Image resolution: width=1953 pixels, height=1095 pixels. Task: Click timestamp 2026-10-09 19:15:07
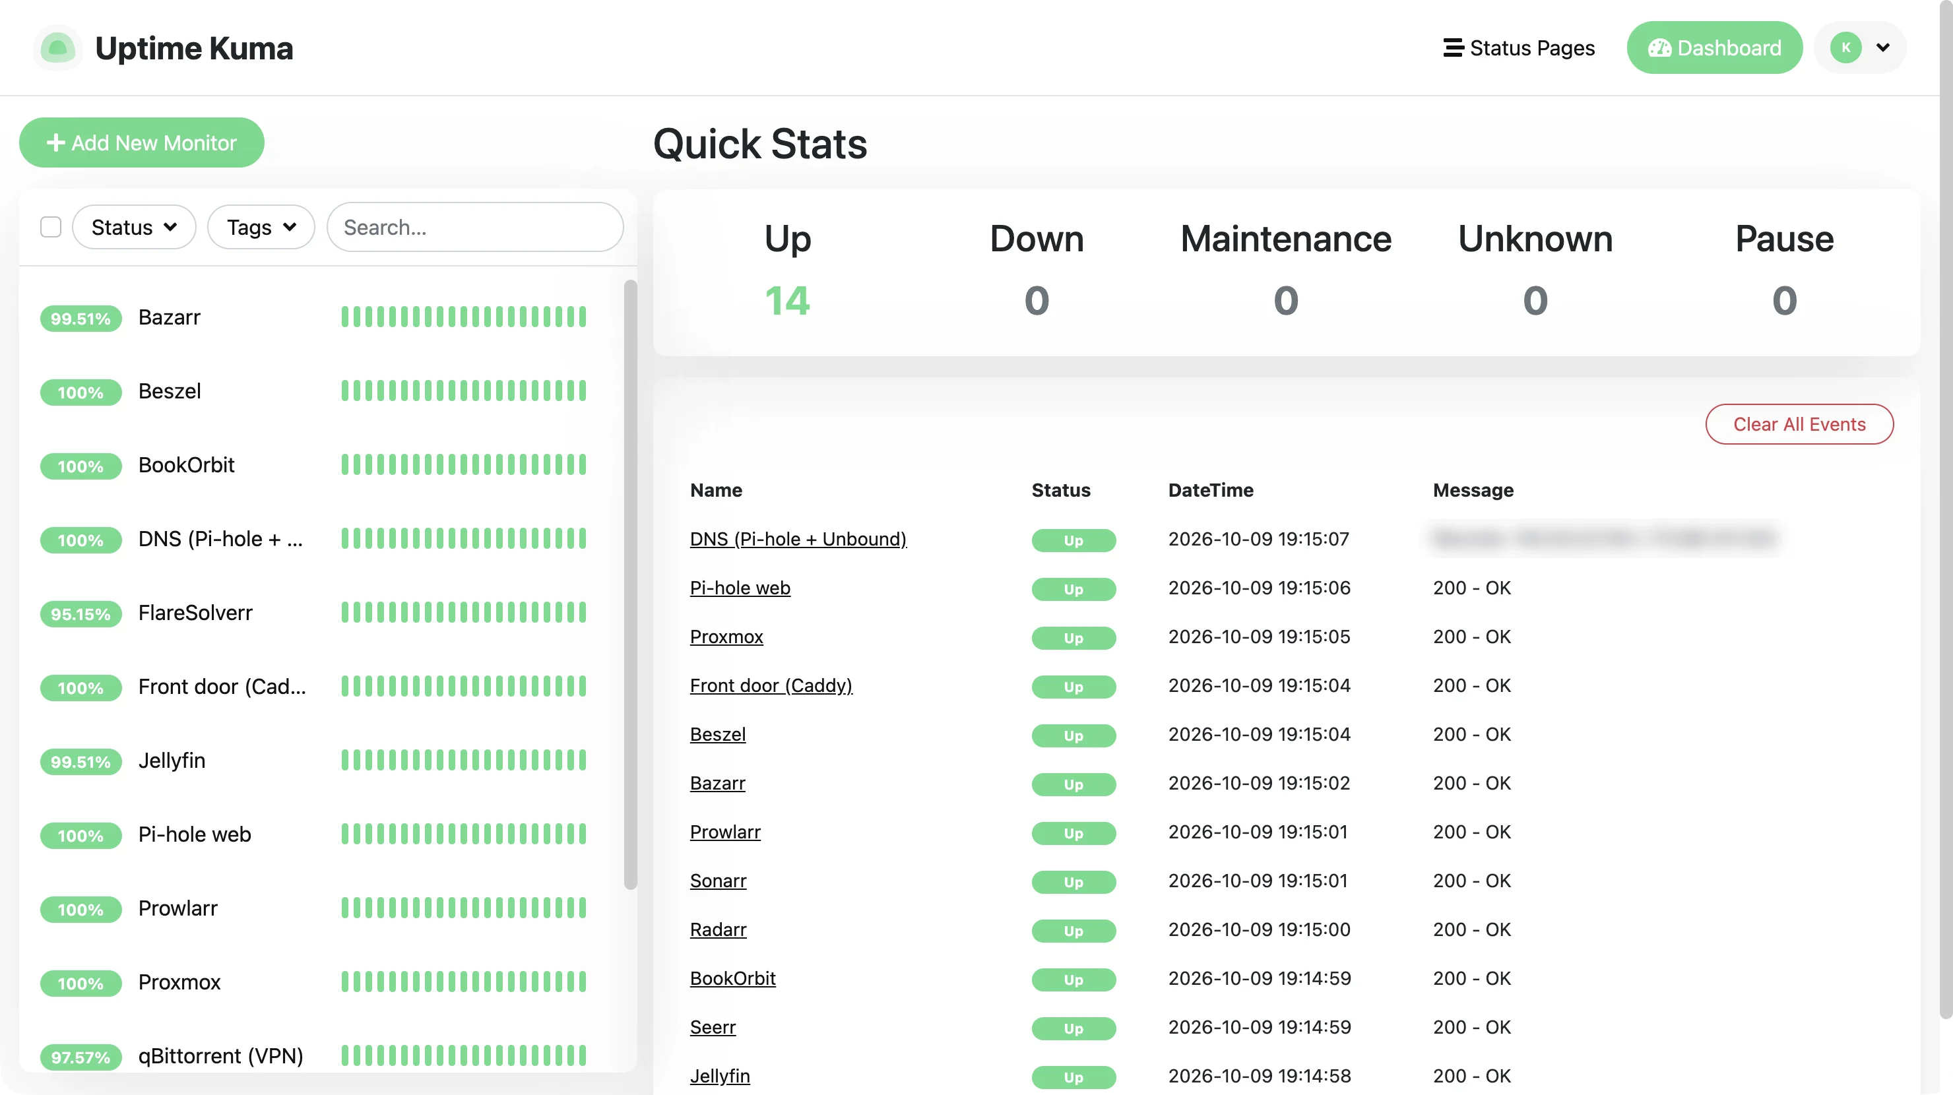[x=1258, y=539]
